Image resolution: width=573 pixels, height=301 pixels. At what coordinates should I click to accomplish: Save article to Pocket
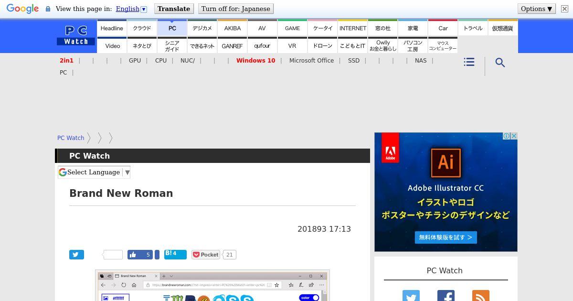click(x=206, y=255)
